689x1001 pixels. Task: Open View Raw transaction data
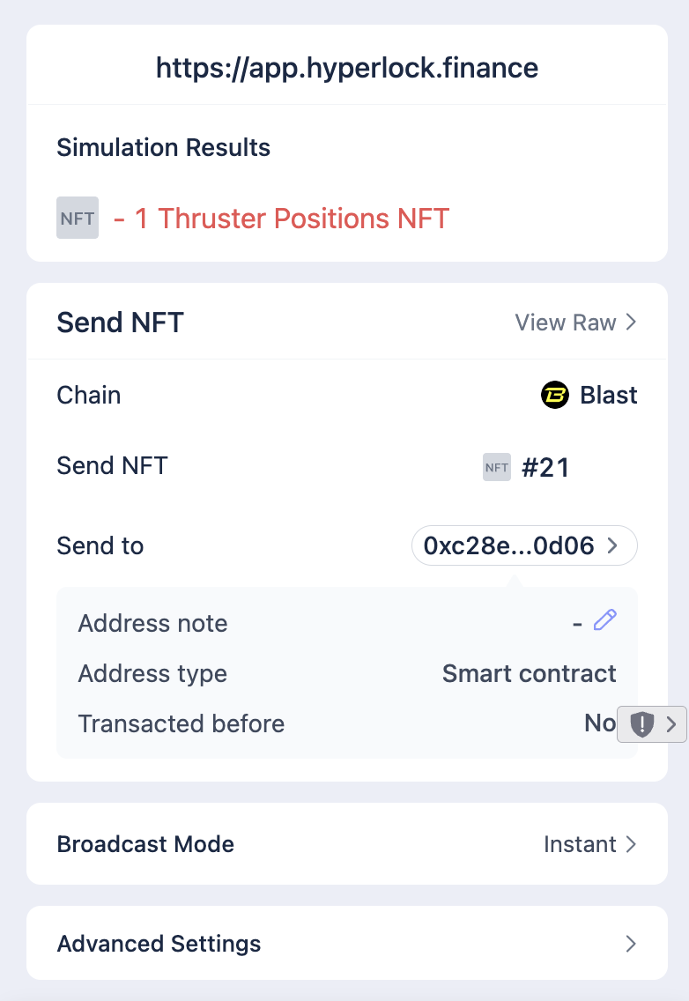pyautogui.click(x=566, y=323)
